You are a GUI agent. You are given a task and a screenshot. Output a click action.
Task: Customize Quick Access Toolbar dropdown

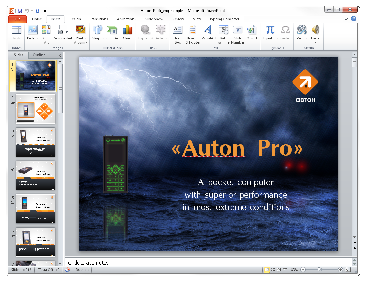[45, 11]
